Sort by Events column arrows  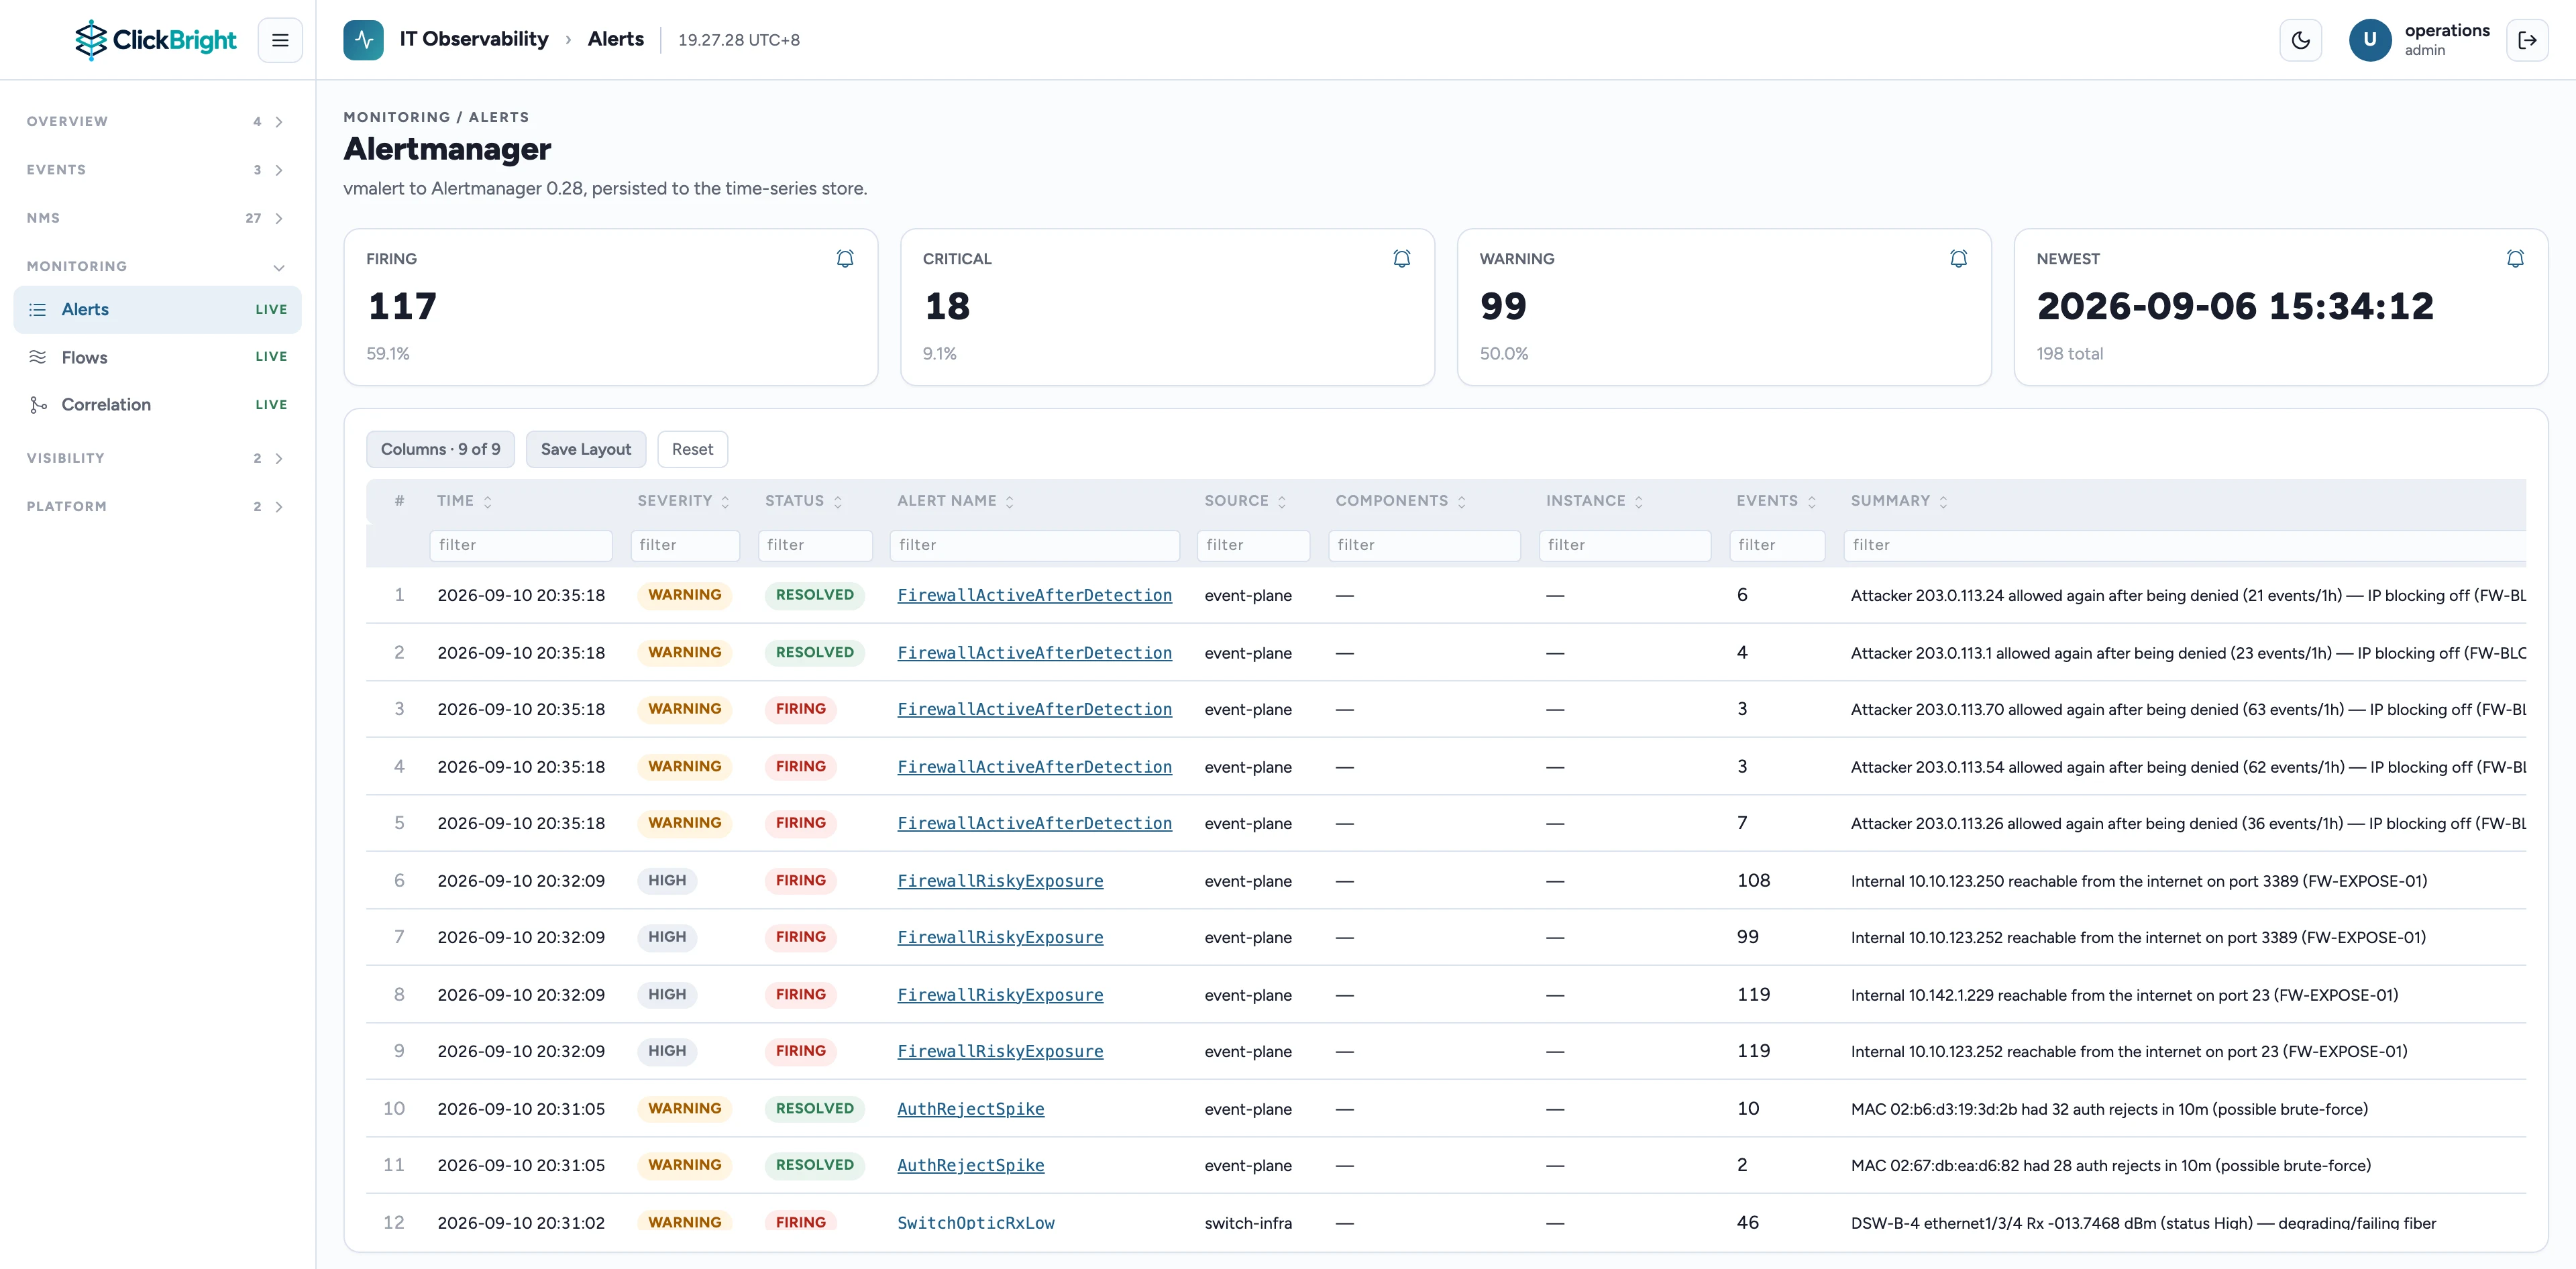(1811, 501)
